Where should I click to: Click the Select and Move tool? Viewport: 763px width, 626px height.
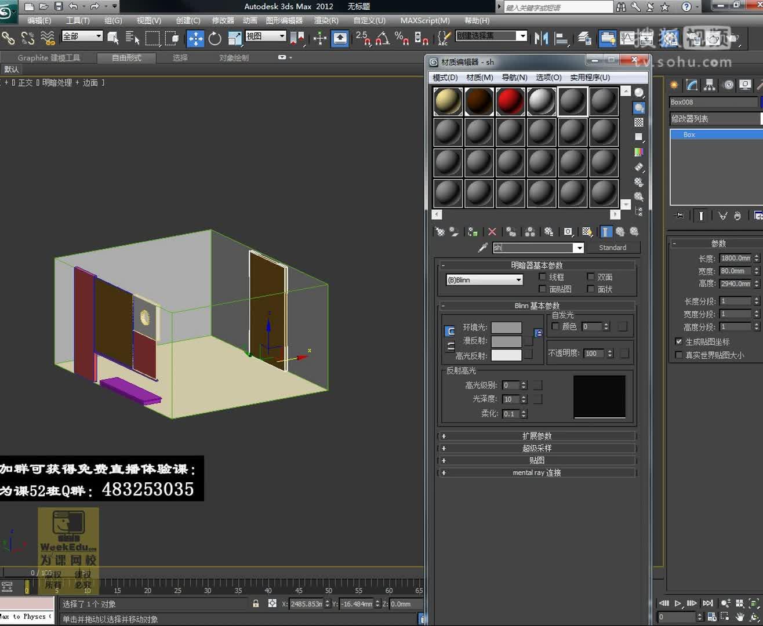[196, 39]
